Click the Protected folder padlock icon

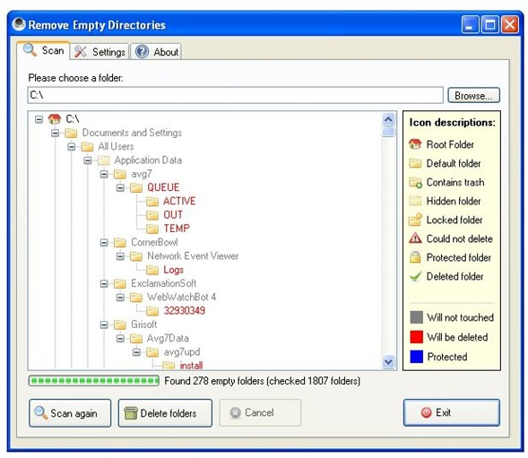[415, 257]
